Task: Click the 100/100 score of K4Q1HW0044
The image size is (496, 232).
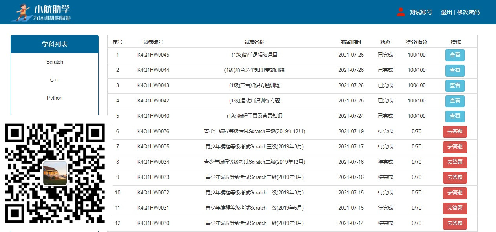Action: pyautogui.click(x=417, y=70)
